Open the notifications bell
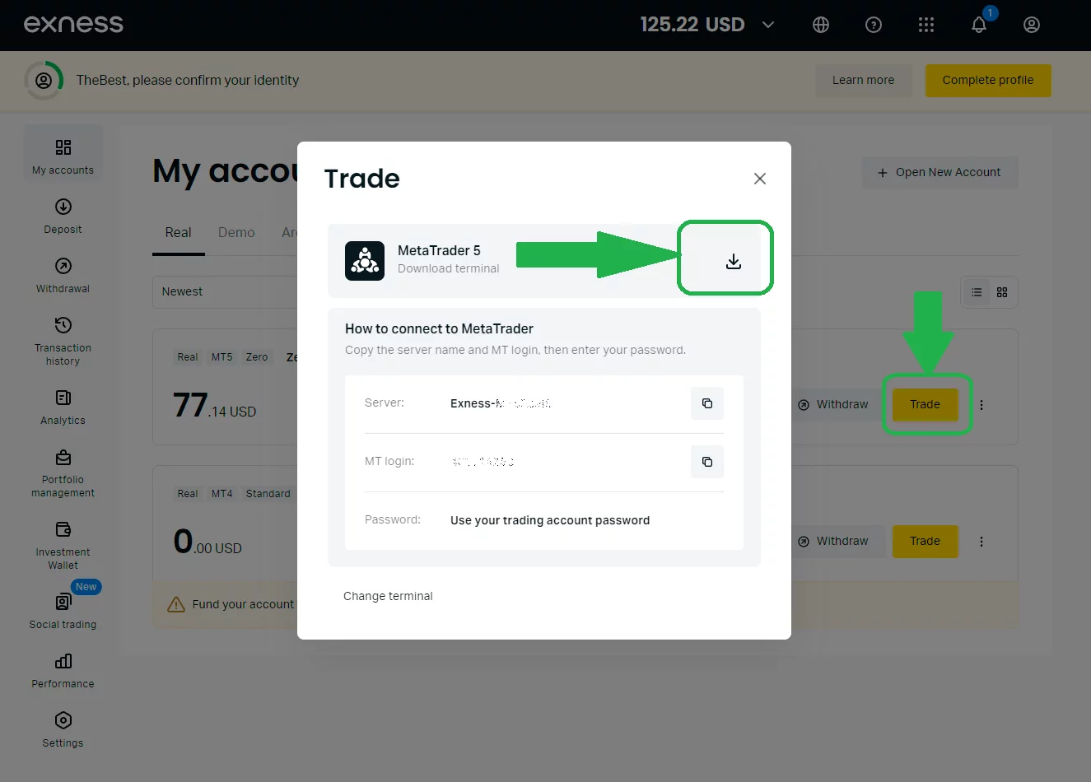The image size is (1091, 782). coord(979,25)
